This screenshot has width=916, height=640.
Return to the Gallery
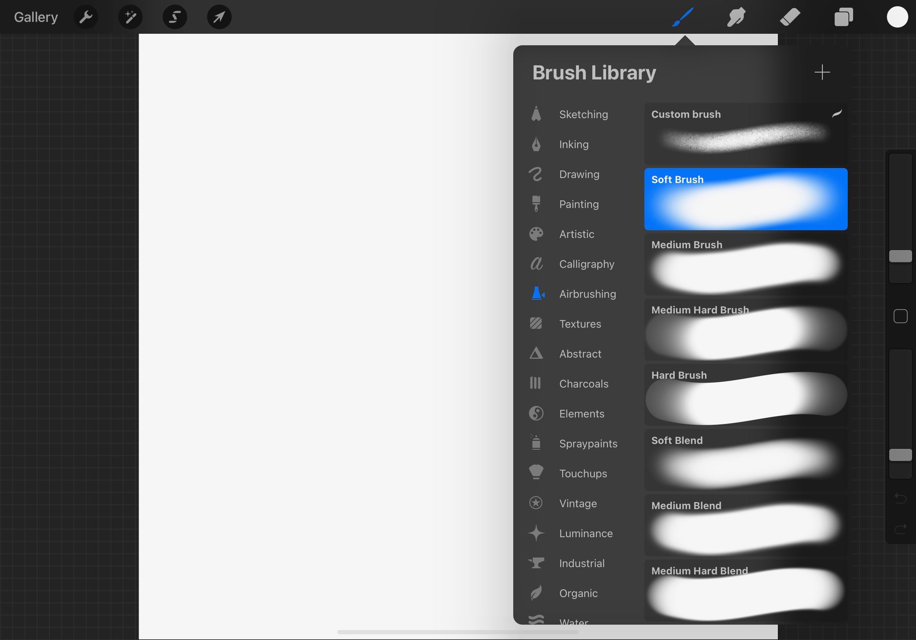pyautogui.click(x=36, y=17)
